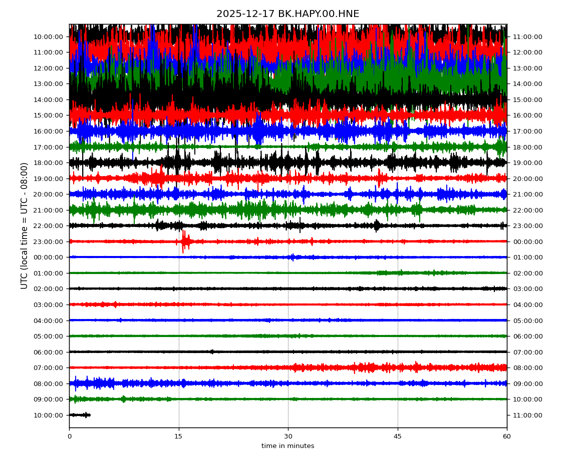
Task: Click the left-axis 00:00:00 time label
Action: (49, 257)
